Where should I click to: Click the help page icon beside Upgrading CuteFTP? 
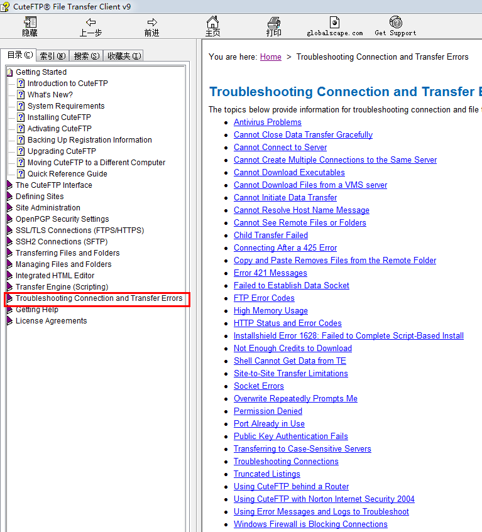point(21,151)
